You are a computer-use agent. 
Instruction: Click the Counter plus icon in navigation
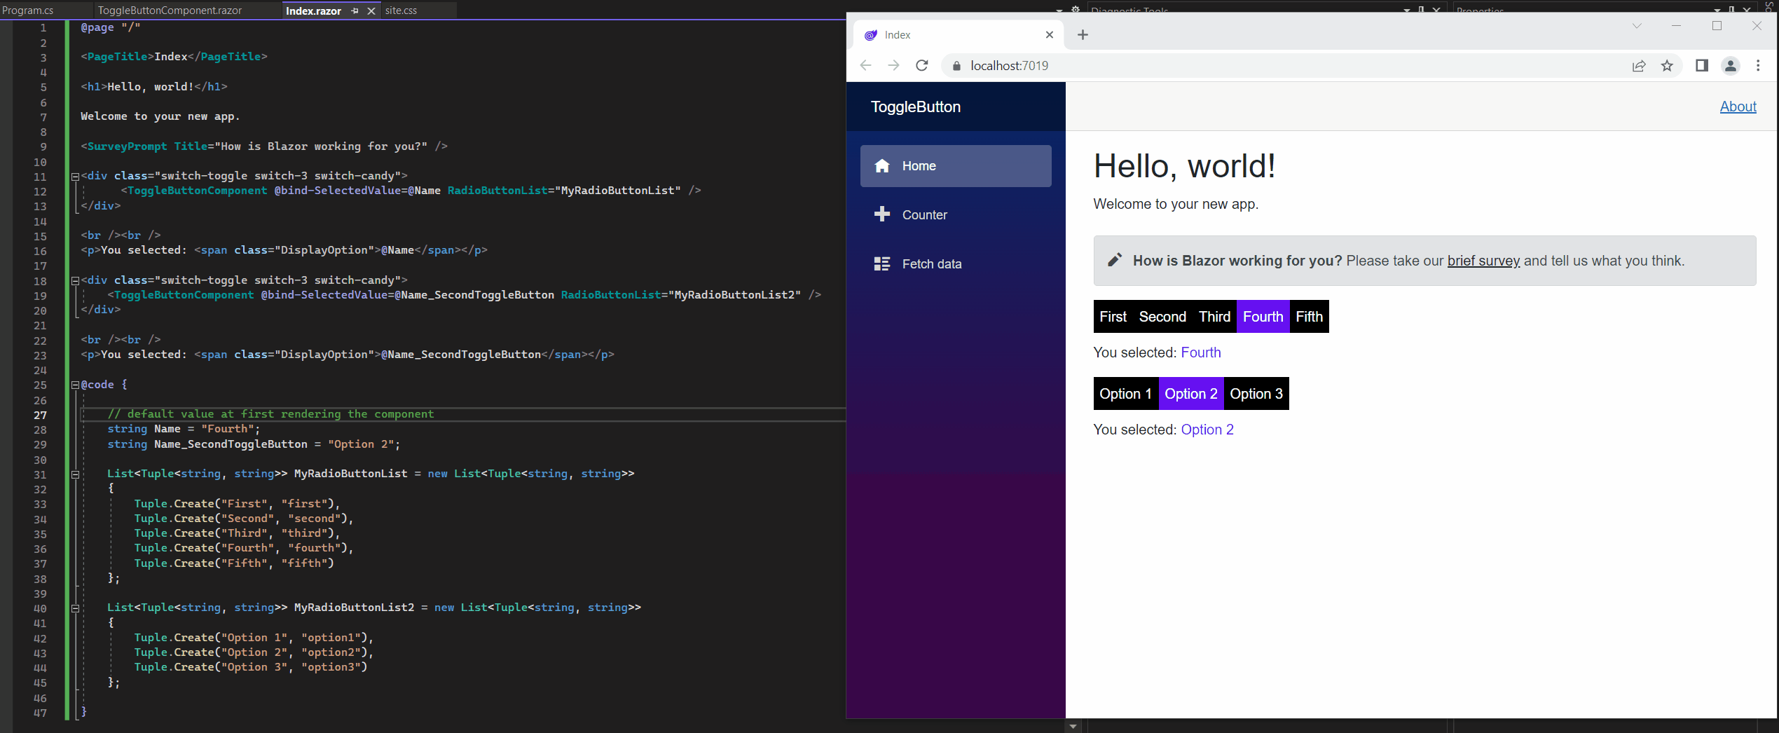pyautogui.click(x=882, y=214)
